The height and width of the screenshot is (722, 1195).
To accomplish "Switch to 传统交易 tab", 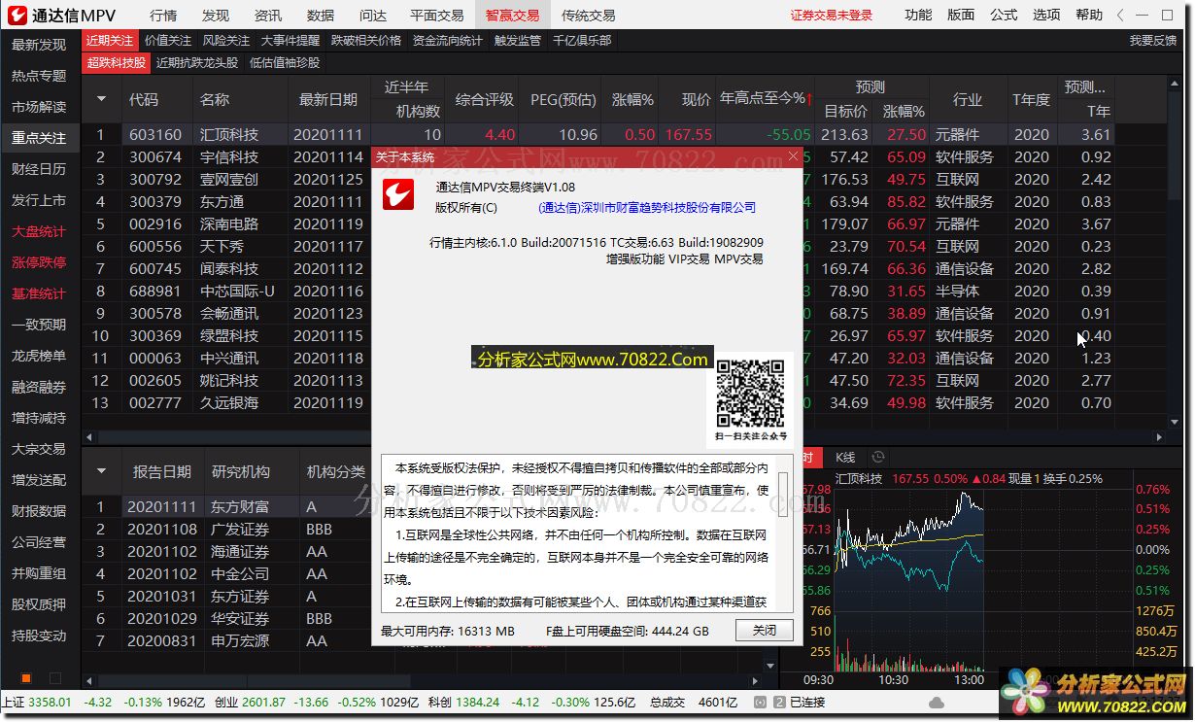I will pyautogui.click(x=589, y=16).
